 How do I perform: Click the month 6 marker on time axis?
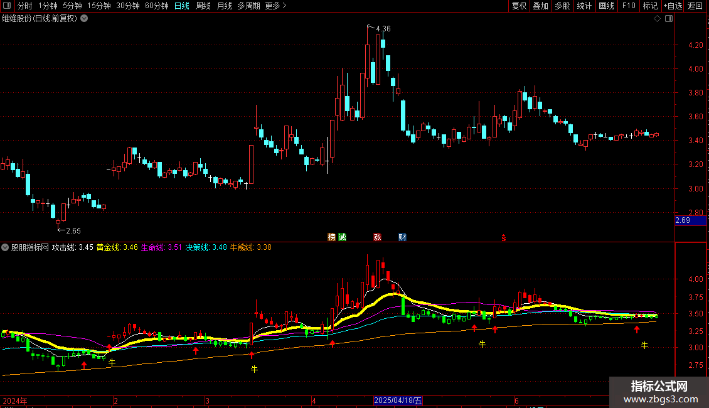516,400
